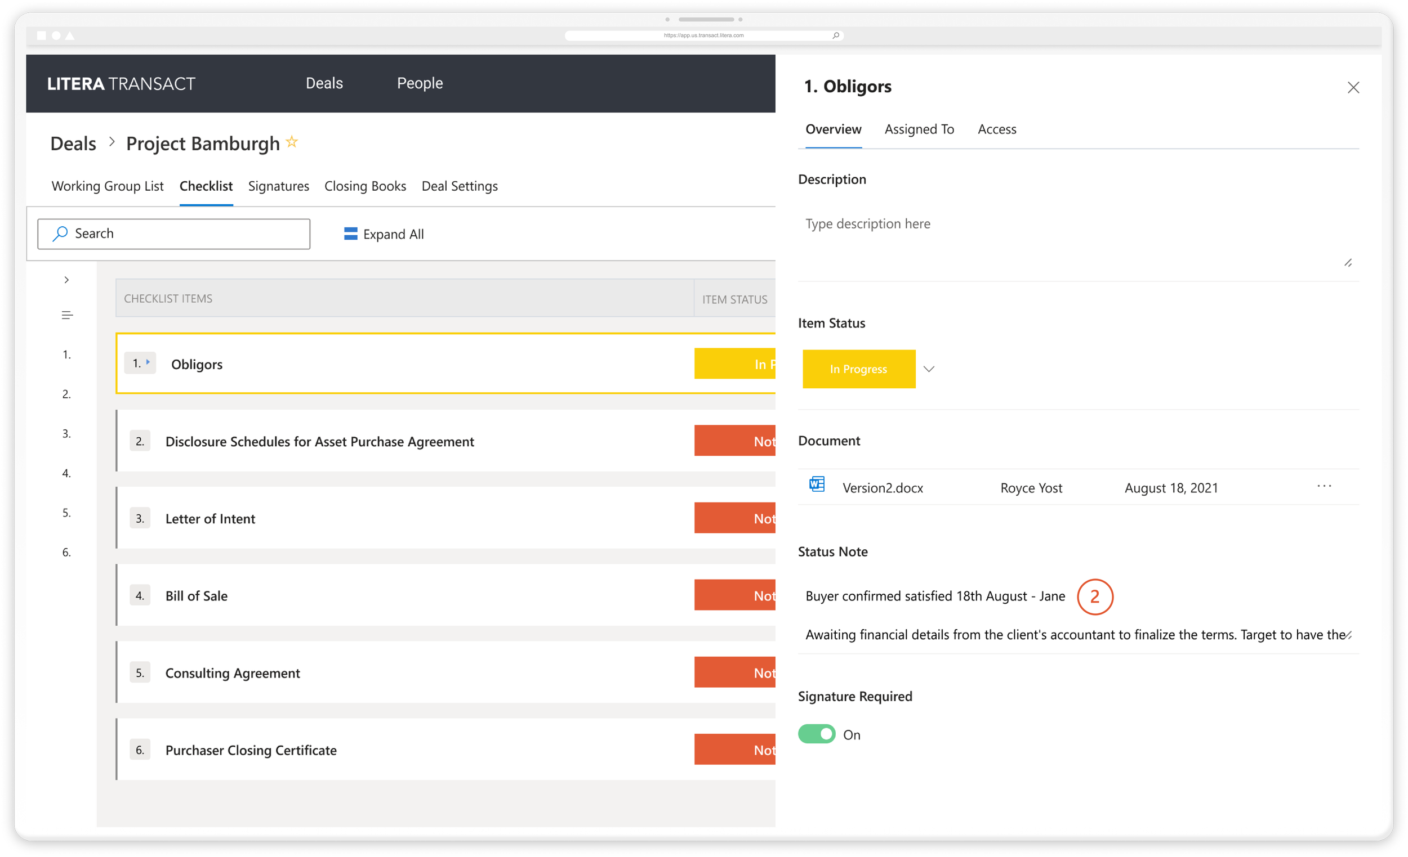
Task: Click the magnifier icon in the Search box
Action: pyautogui.click(x=60, y=234)
